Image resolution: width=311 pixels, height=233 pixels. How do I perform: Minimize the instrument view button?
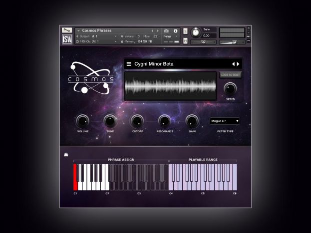[x=249, y=32]
